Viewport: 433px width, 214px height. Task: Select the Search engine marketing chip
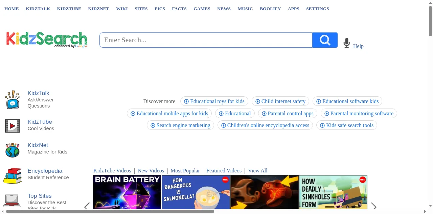point(180,125)
